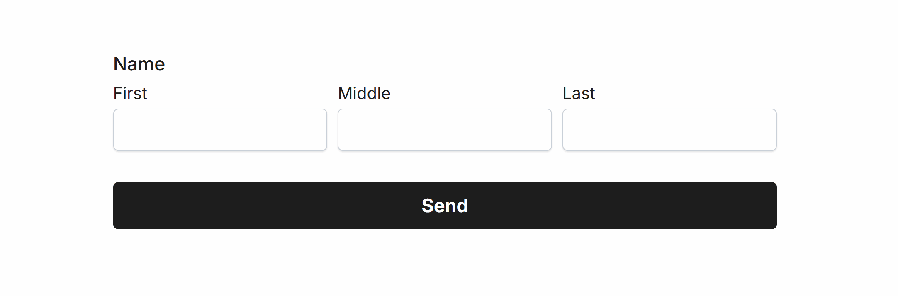Focus the first name entry box
The height and width of the screenshot is (296, 898).
click(x=220, y=130)
